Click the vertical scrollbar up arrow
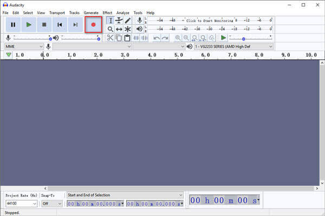 click(x=322, y=63)
